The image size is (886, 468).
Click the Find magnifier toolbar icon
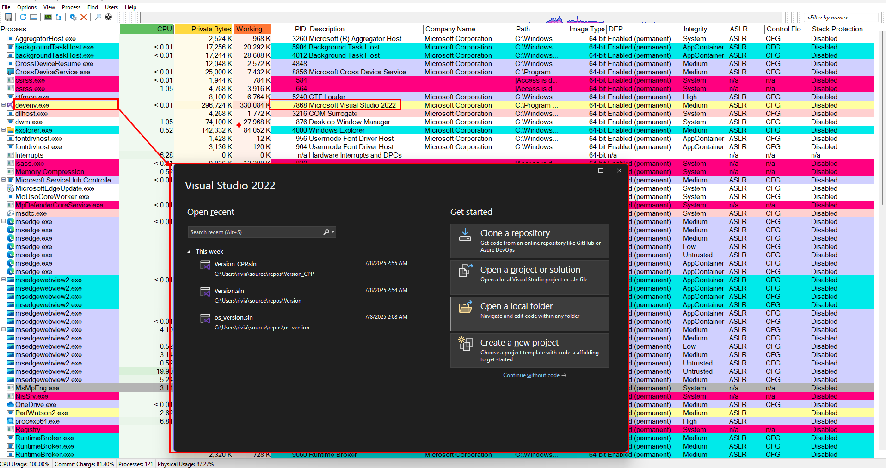pos(98,17)
